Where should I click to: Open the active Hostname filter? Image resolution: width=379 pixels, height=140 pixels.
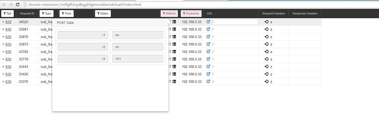pos(191,14)
